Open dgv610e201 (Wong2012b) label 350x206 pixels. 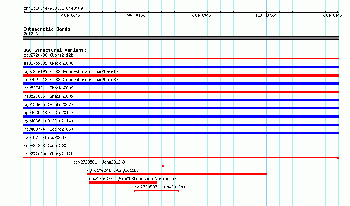click(113, 170)
